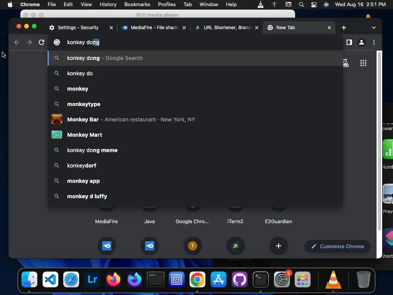This screenshot has height=295, width=393.
Task: Open System Settings from the Dock
Action: (281, 280)
